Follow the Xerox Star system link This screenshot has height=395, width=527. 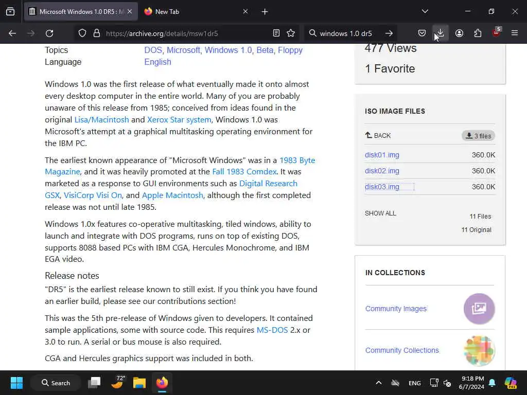coord(179,119)
